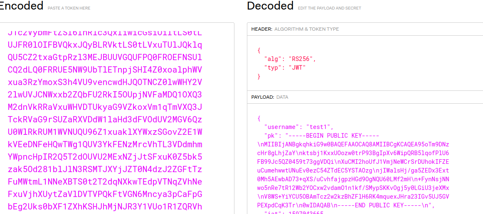Viewport: 483px width, 214px height.
Task: Click inside the Encoded token text area
Action: (117, 118)
